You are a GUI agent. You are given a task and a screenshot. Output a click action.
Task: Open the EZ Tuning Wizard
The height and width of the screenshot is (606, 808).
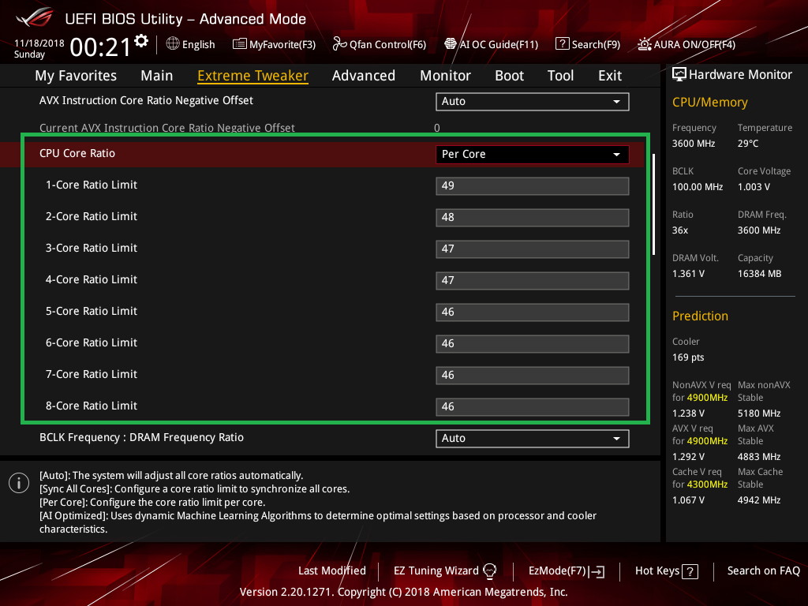click(445, 571)
